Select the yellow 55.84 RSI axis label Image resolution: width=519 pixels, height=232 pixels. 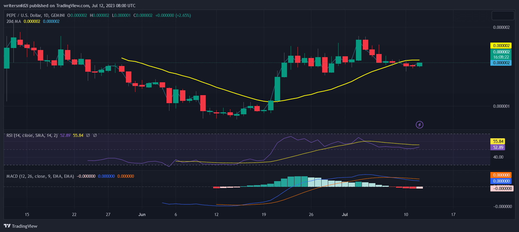click(x=498, y=141)
